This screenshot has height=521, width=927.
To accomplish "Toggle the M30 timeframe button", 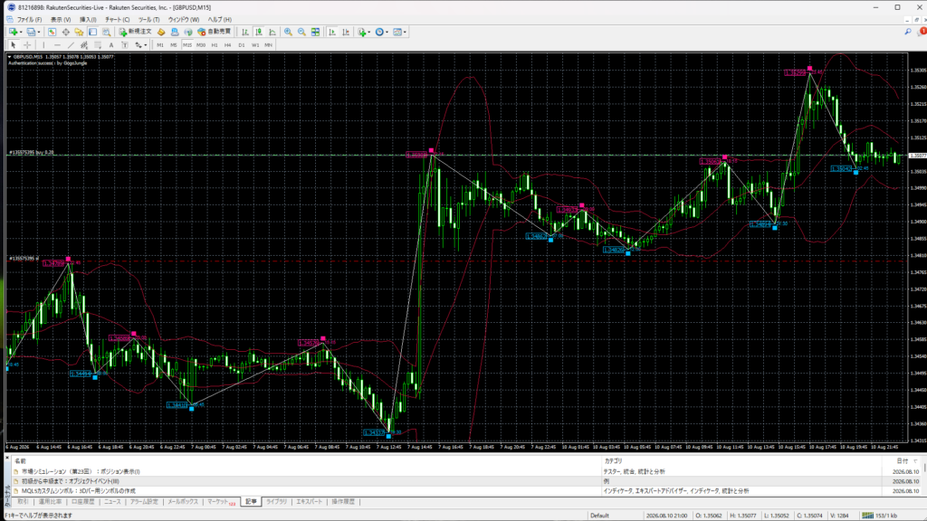I will [201, 45].
